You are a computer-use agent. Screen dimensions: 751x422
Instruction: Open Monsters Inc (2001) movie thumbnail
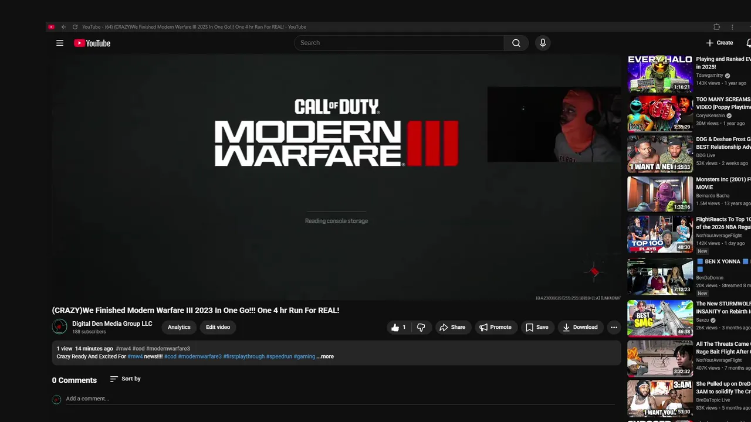[x=660, y=194]
